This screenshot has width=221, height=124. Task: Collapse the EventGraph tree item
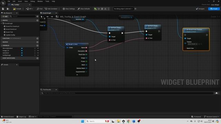[x=2, y=23]
